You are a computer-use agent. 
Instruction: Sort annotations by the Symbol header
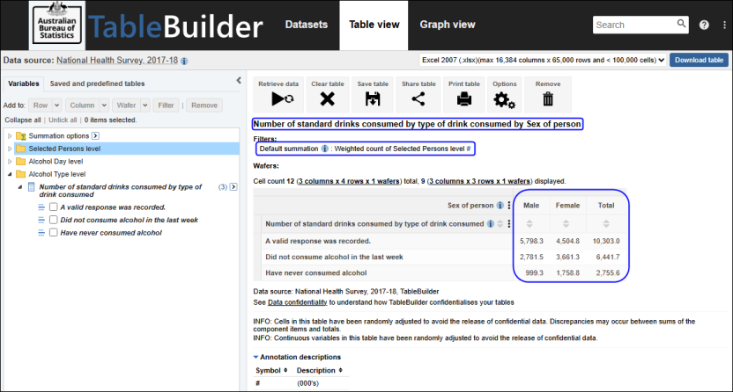pyautogui.click(x=271, y=371)
